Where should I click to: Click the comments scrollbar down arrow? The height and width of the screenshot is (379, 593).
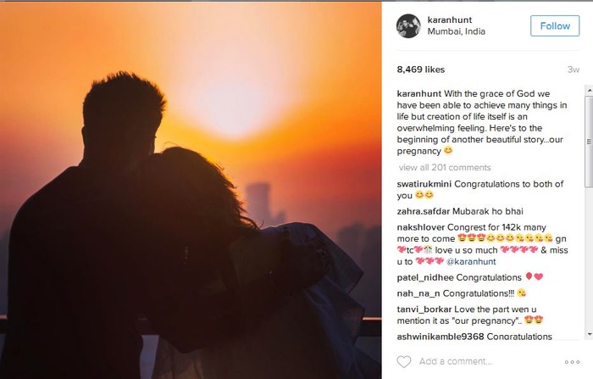[590, 334]
